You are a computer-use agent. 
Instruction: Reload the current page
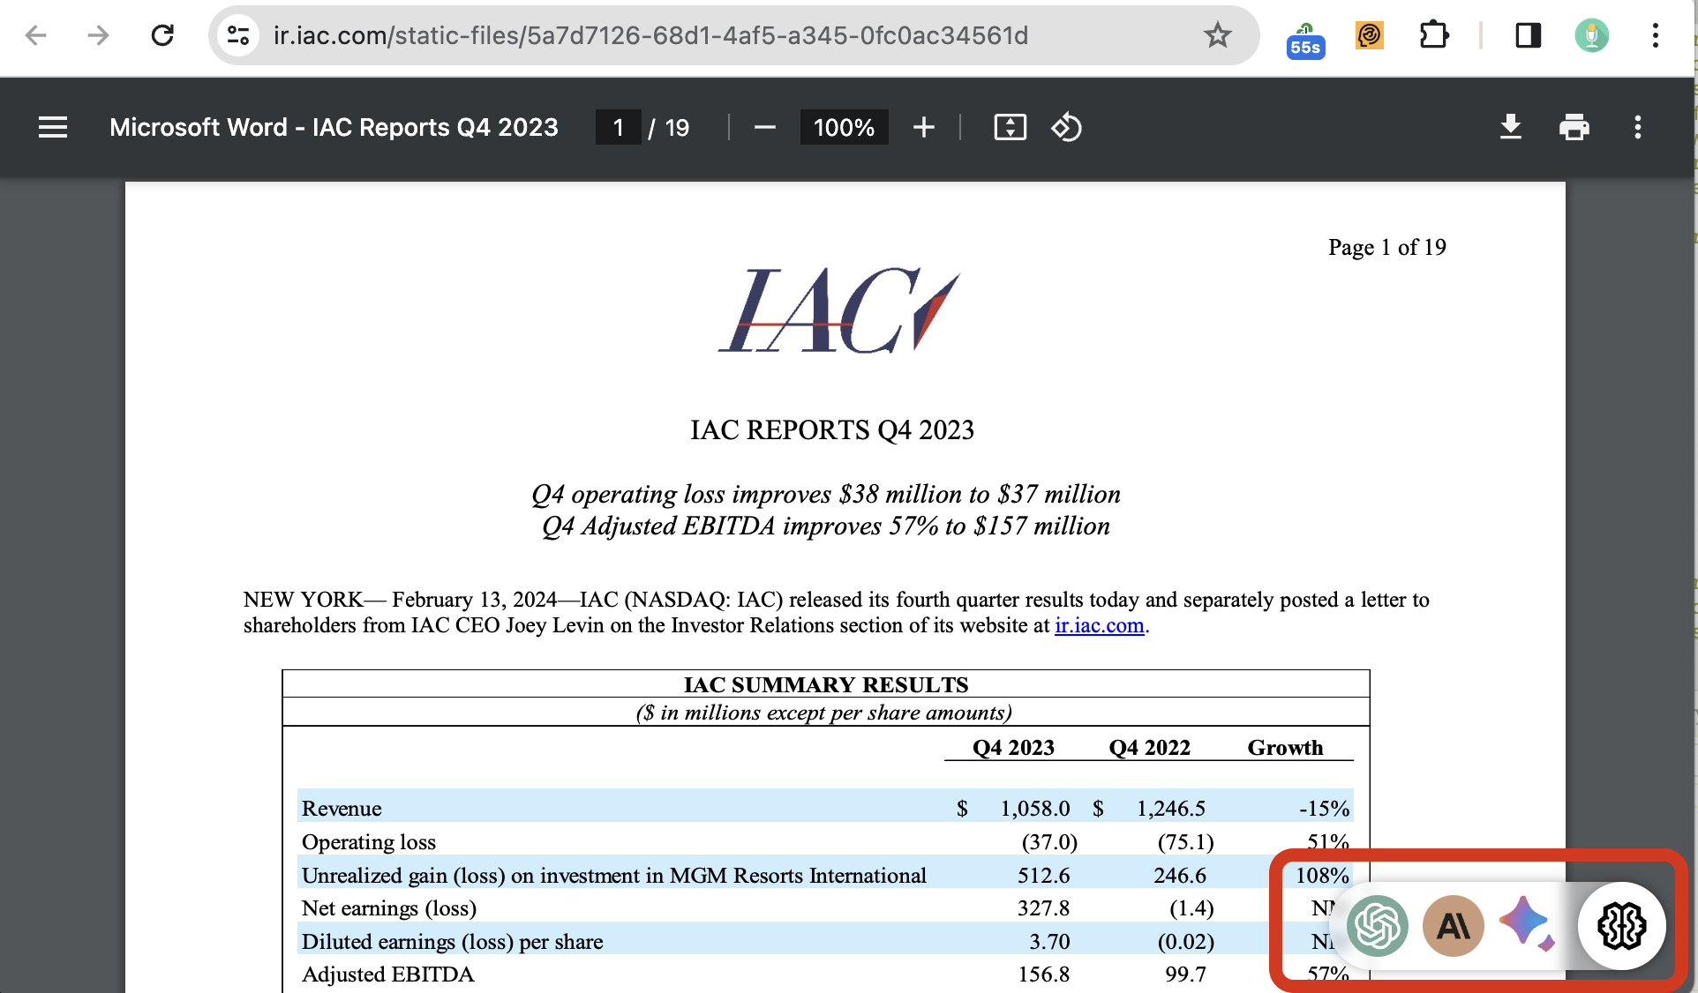tap(162, 35)
